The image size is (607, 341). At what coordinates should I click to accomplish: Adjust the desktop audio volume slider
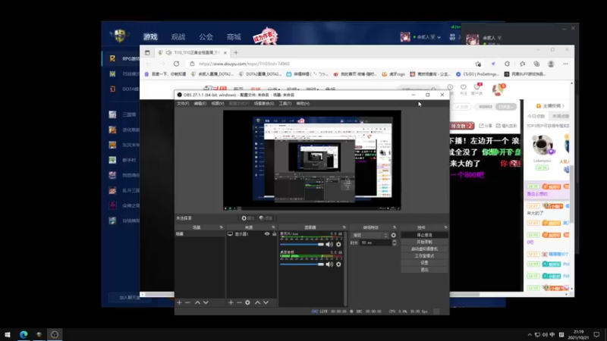[302, 264]
